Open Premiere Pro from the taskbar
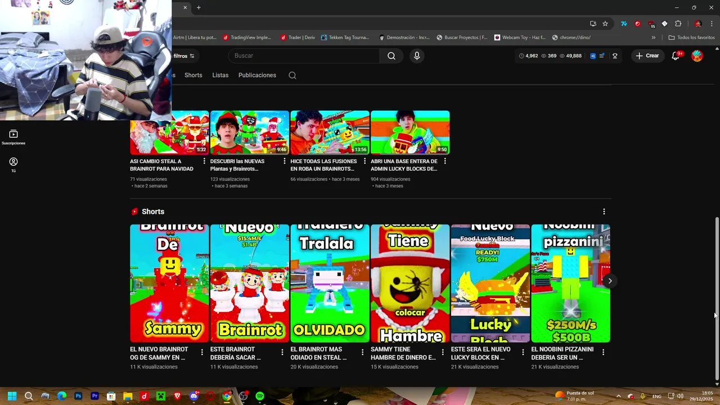Image resolution: width=720 pixels, height=405 pixels. [x=94, y=396]
